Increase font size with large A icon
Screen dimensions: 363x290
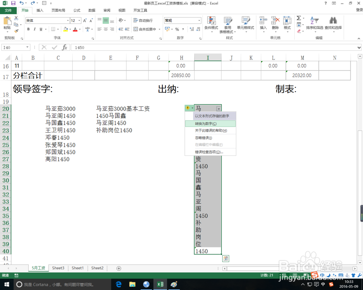click(x=85, y=21)
